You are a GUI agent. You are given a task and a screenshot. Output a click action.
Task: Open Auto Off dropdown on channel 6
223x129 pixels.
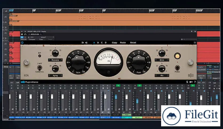point(63,115)
